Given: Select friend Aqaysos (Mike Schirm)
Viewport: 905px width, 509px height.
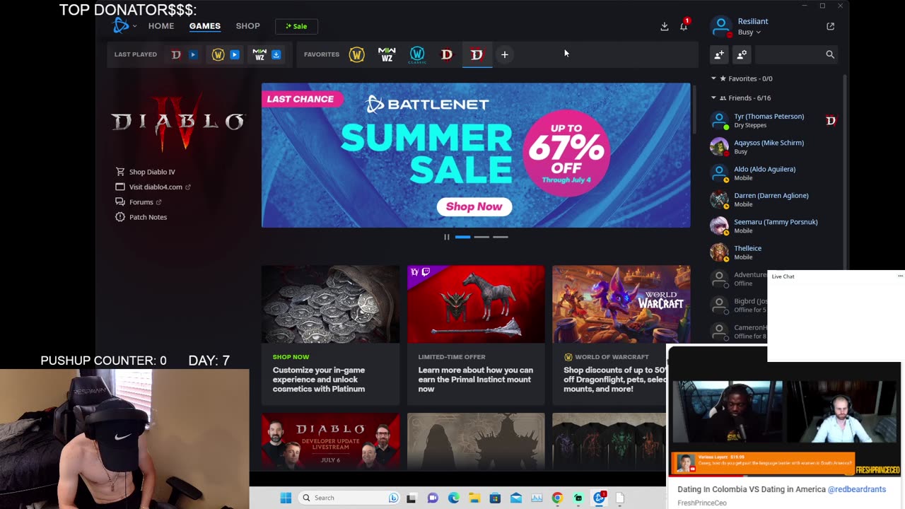Looking at the screenshot, I should [769, 142].
